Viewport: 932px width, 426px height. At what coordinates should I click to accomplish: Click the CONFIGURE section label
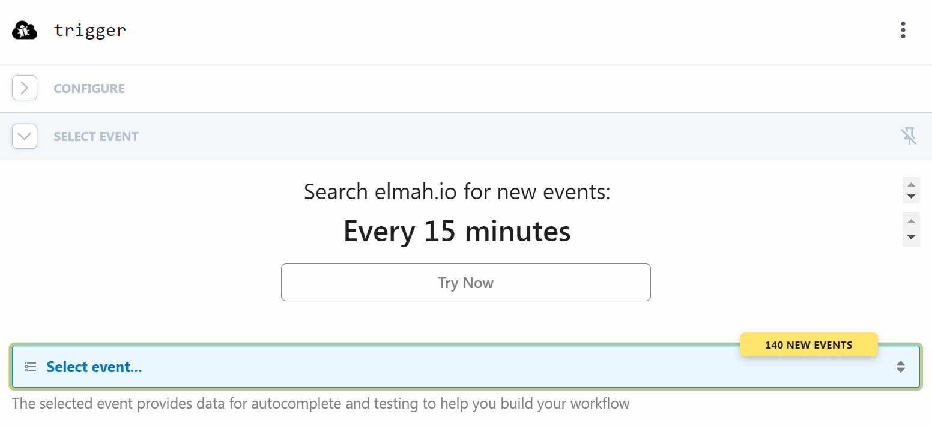(89, 89)
